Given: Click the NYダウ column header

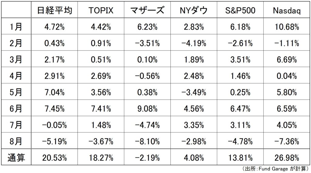Looking at the screenshot, I should [193, 11].
